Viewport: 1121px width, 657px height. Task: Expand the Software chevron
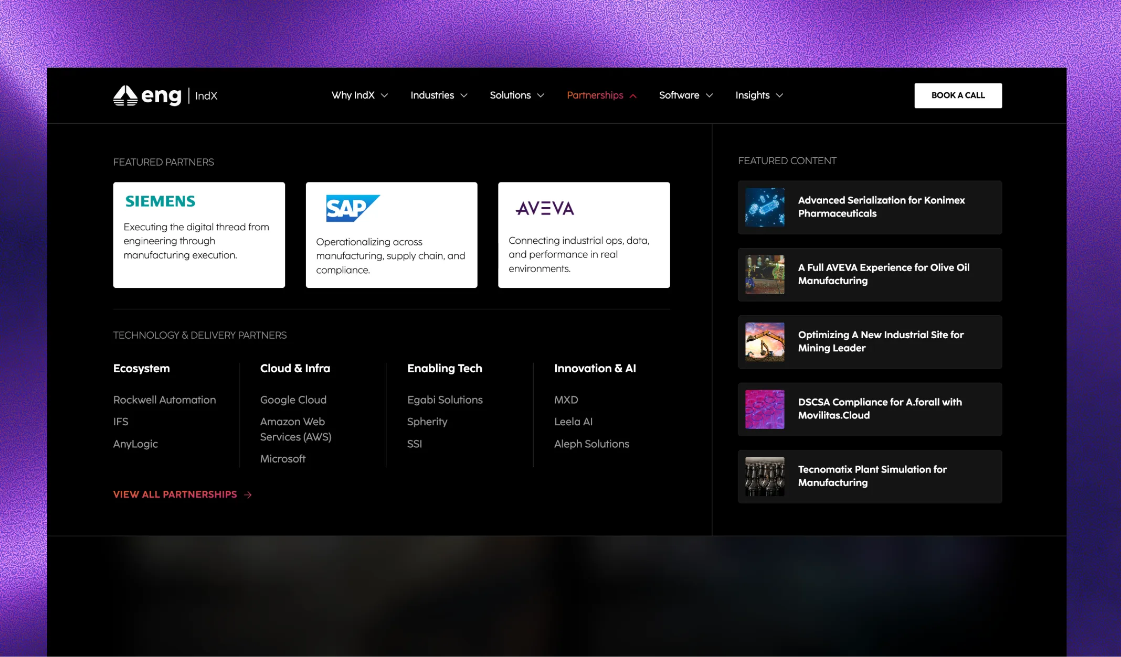click(709, 95)
